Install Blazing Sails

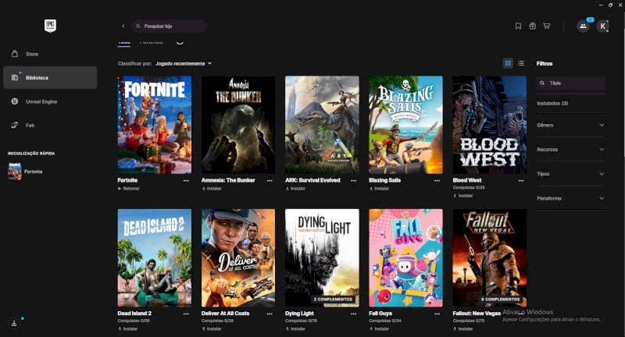point(379,189)
